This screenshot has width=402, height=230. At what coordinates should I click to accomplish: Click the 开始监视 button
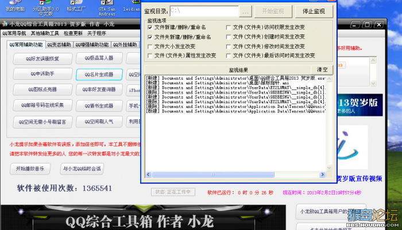[x=273, y=11]
